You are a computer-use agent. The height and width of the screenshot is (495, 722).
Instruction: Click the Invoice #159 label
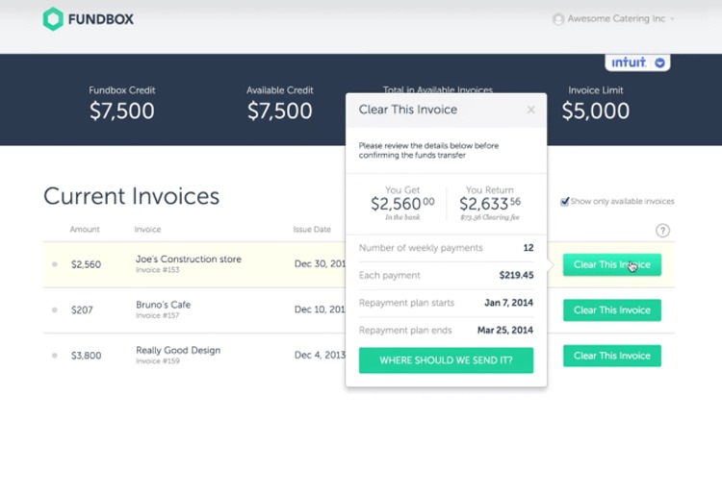[158, 360]
